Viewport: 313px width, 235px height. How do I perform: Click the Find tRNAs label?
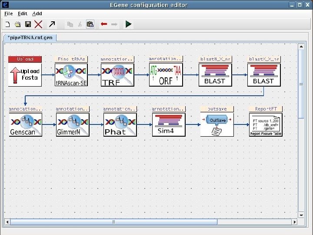coord(71,59)
